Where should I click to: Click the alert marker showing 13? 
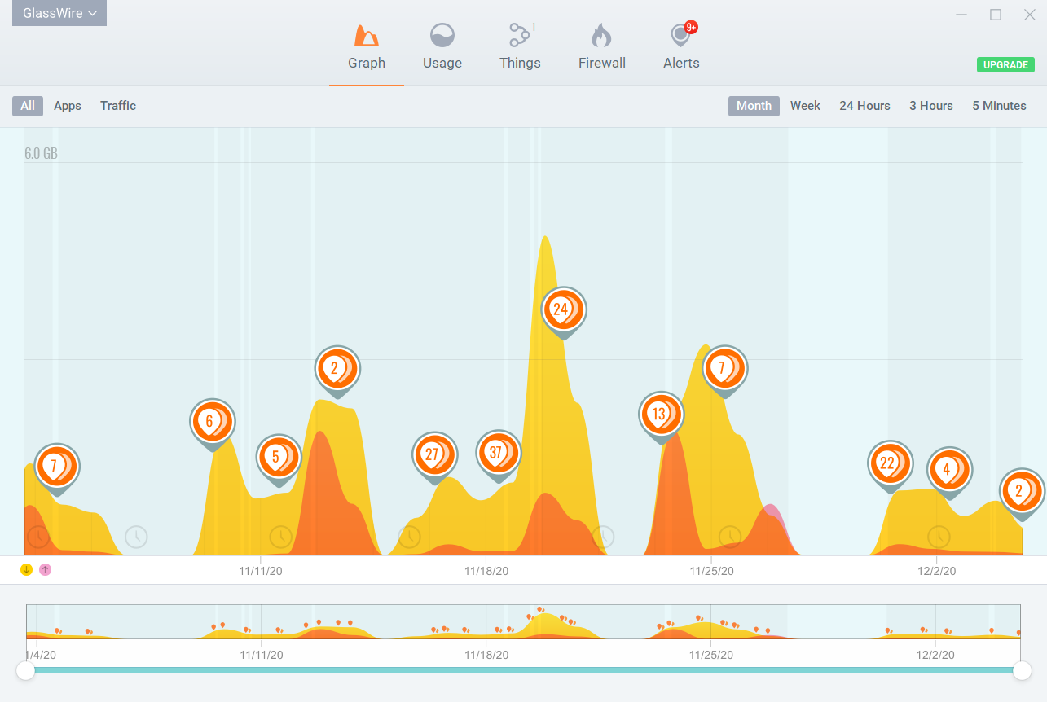coord(662,415)
